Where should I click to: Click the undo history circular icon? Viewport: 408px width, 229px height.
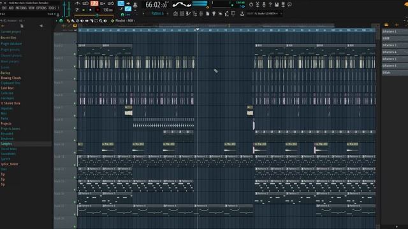[x=251, y=4]
